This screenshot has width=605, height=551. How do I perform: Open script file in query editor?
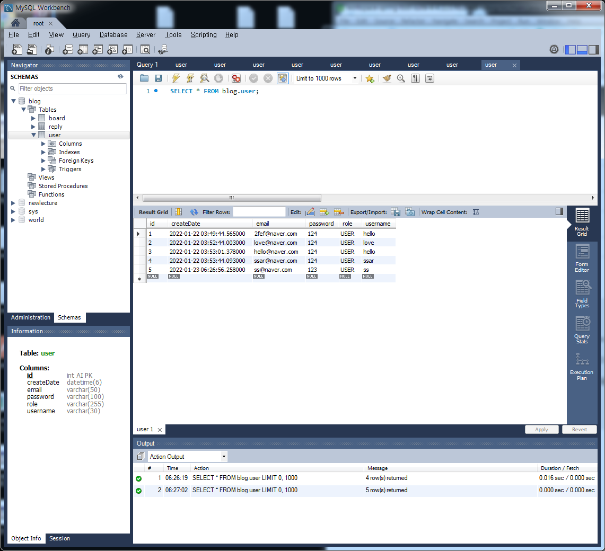coord(144,78)
